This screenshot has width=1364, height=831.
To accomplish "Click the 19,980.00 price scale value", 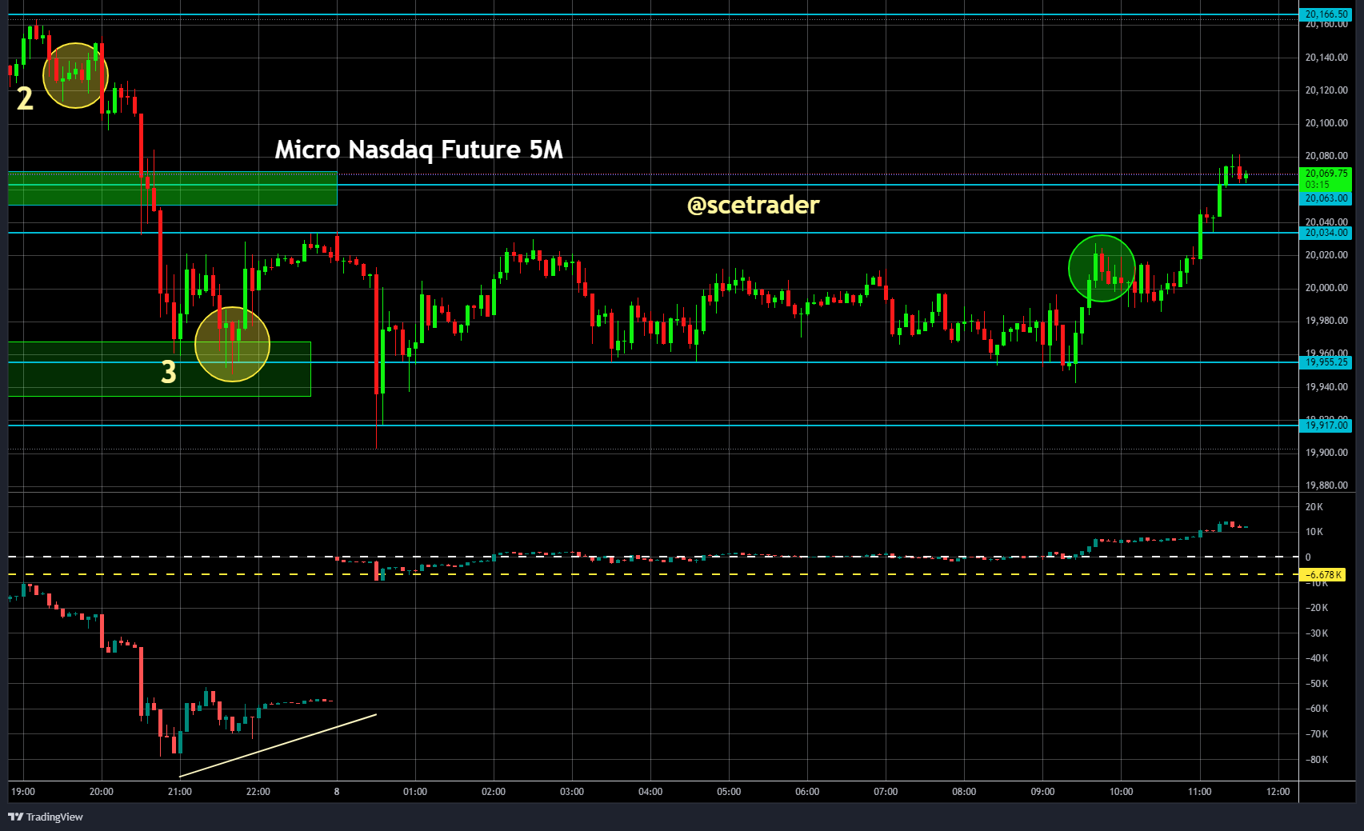I will [1326, 321].
